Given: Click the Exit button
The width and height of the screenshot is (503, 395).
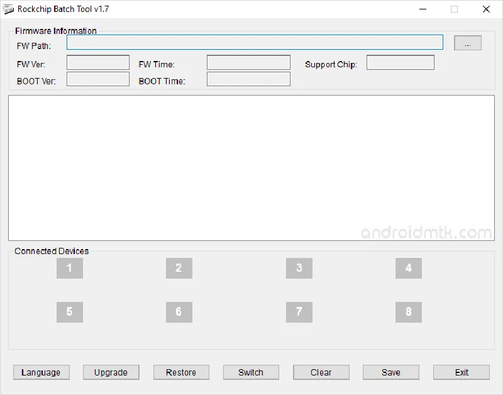Looking at the screenshot, I should (462, 372).
